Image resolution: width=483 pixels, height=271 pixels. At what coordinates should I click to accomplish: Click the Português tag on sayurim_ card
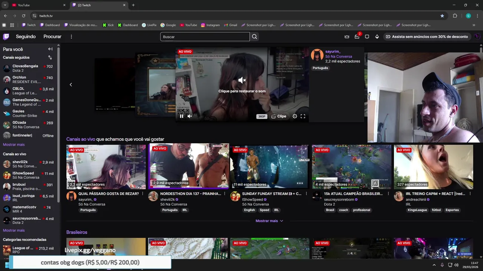88,210
